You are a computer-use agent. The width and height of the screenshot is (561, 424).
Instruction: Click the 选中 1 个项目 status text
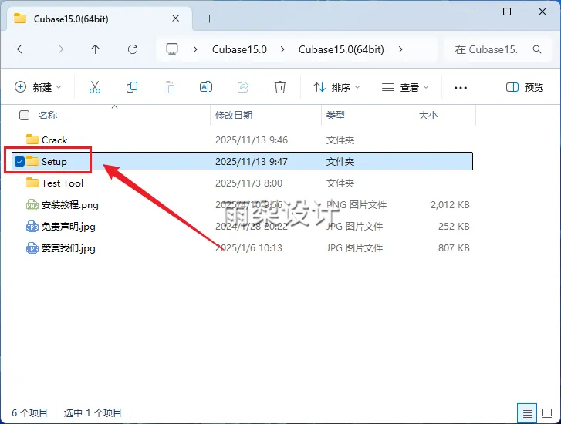tap(93, 413)
